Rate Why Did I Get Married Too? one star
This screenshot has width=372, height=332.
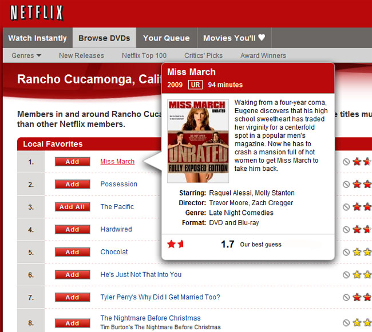(x=357, y=297)
